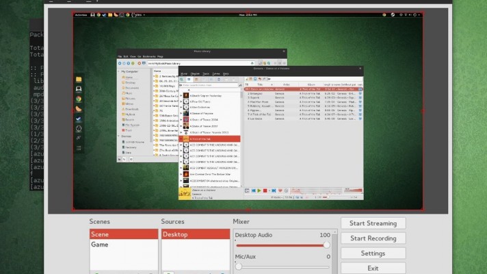Viewport: 487px width, 274px height.
Task: Collapse My Computer section in file manager sidebar
Action: tap(118, 71)
